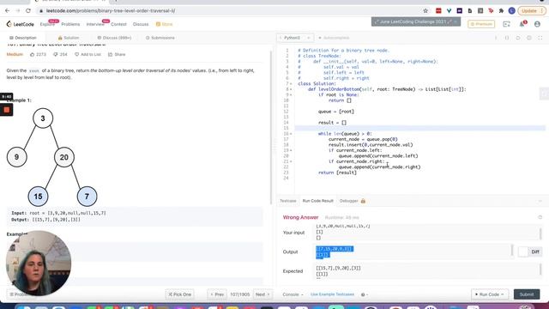Screen dimensions: 549x309
Task: Open the LeetCode account avatar menu
Action: (537, 24)
